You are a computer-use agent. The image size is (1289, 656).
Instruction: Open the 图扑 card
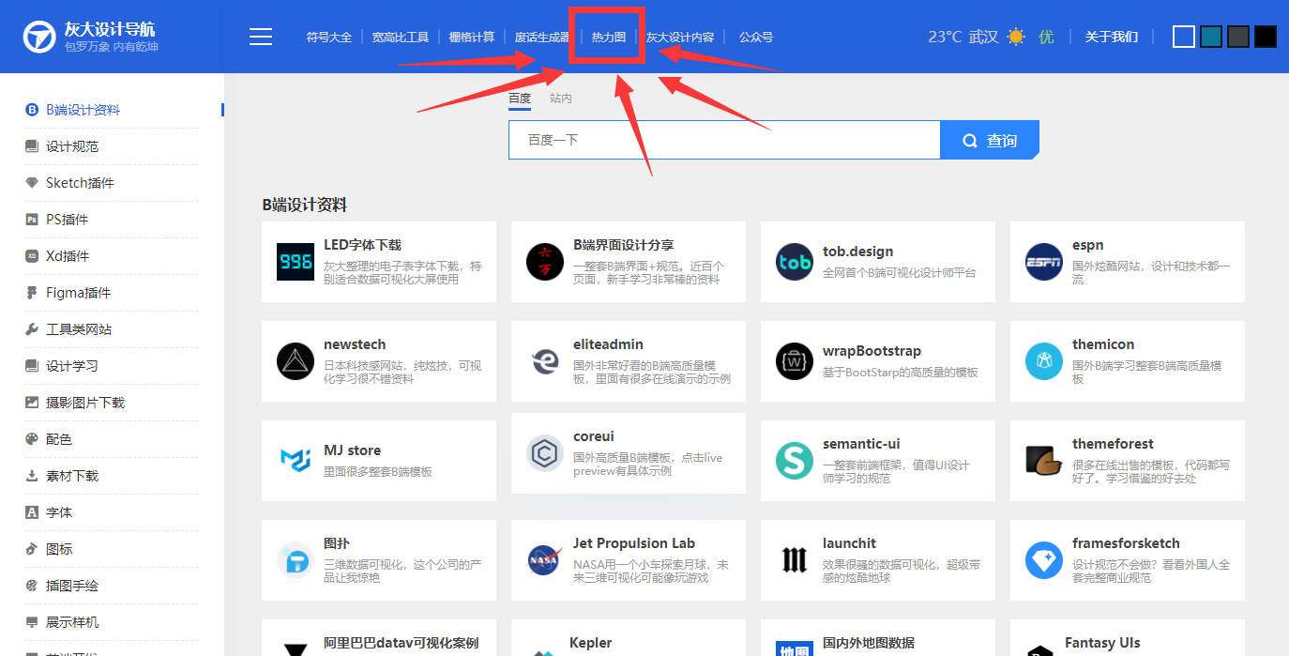click(379, 560)
